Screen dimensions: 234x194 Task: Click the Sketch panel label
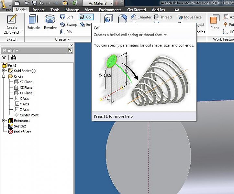pyautogui.click(x=12, y=39)
